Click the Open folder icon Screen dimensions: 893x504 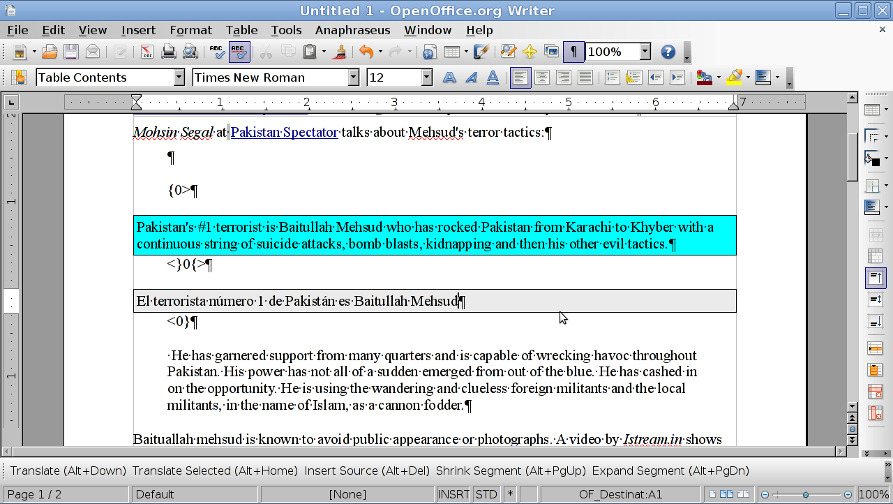[49, 52]
